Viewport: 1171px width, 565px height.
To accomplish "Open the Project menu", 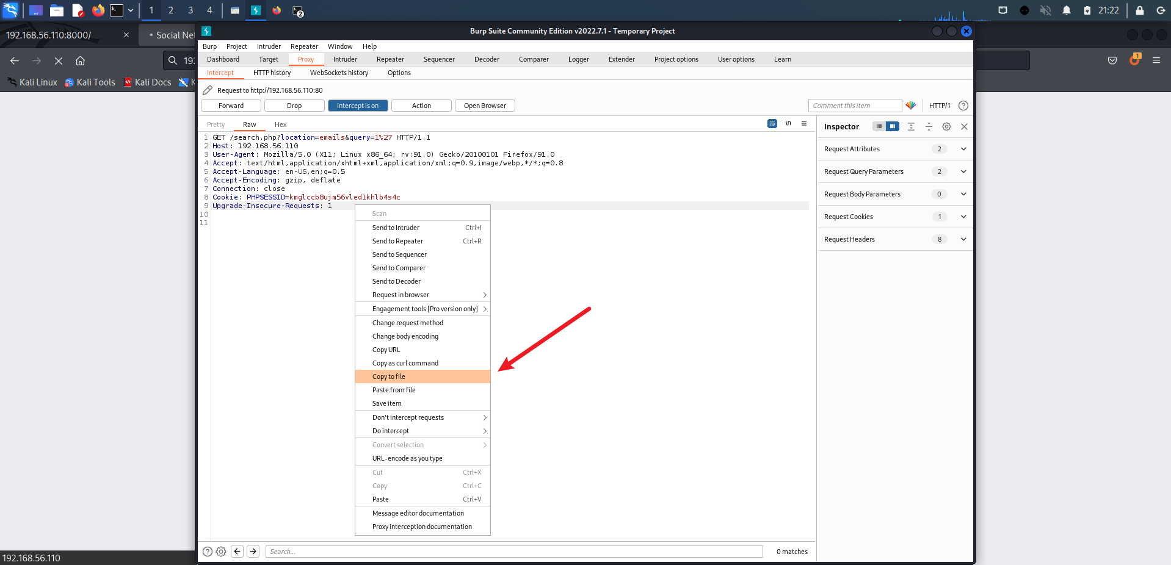I will pos(236,46).
